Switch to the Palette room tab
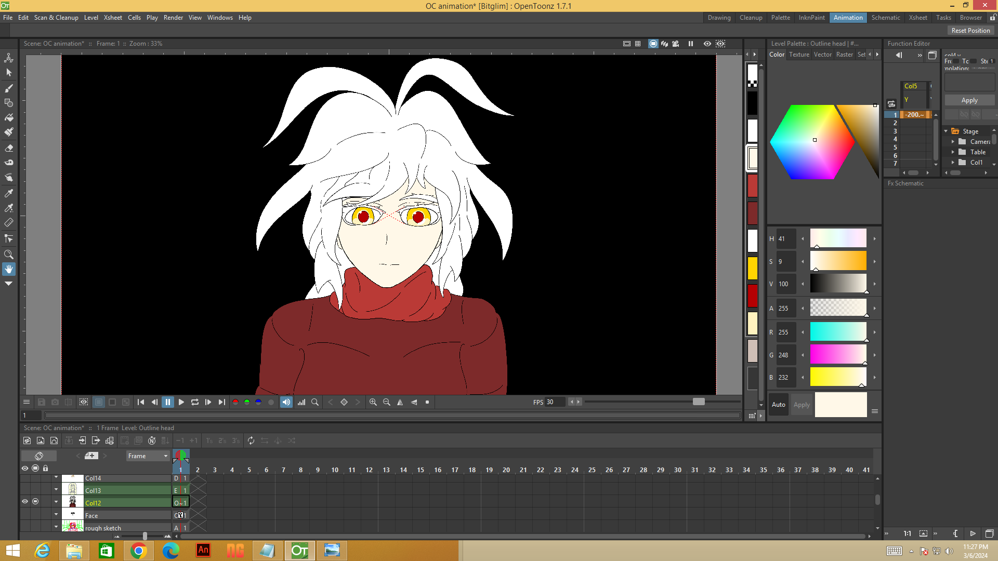 pyautogui.click(x=780, y=18)
